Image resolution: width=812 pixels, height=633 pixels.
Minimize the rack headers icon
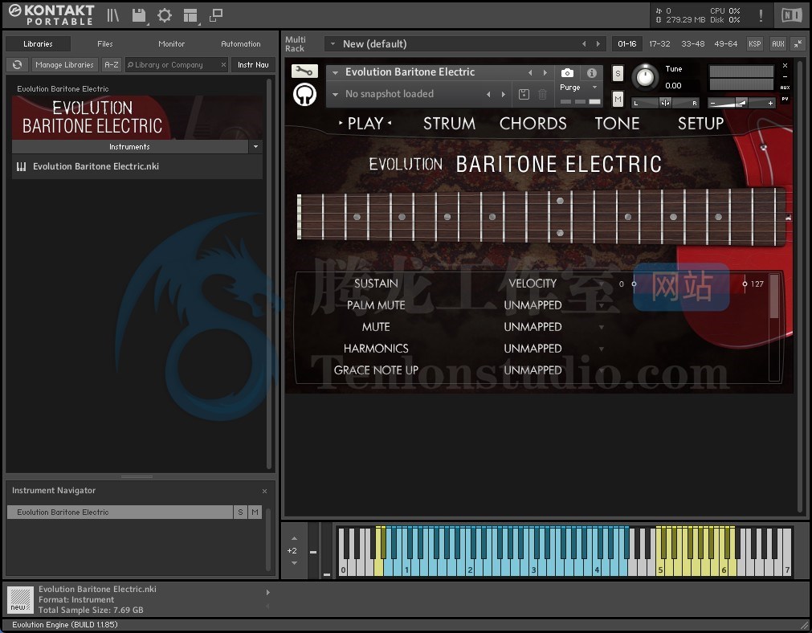click(x=799, y=44)
